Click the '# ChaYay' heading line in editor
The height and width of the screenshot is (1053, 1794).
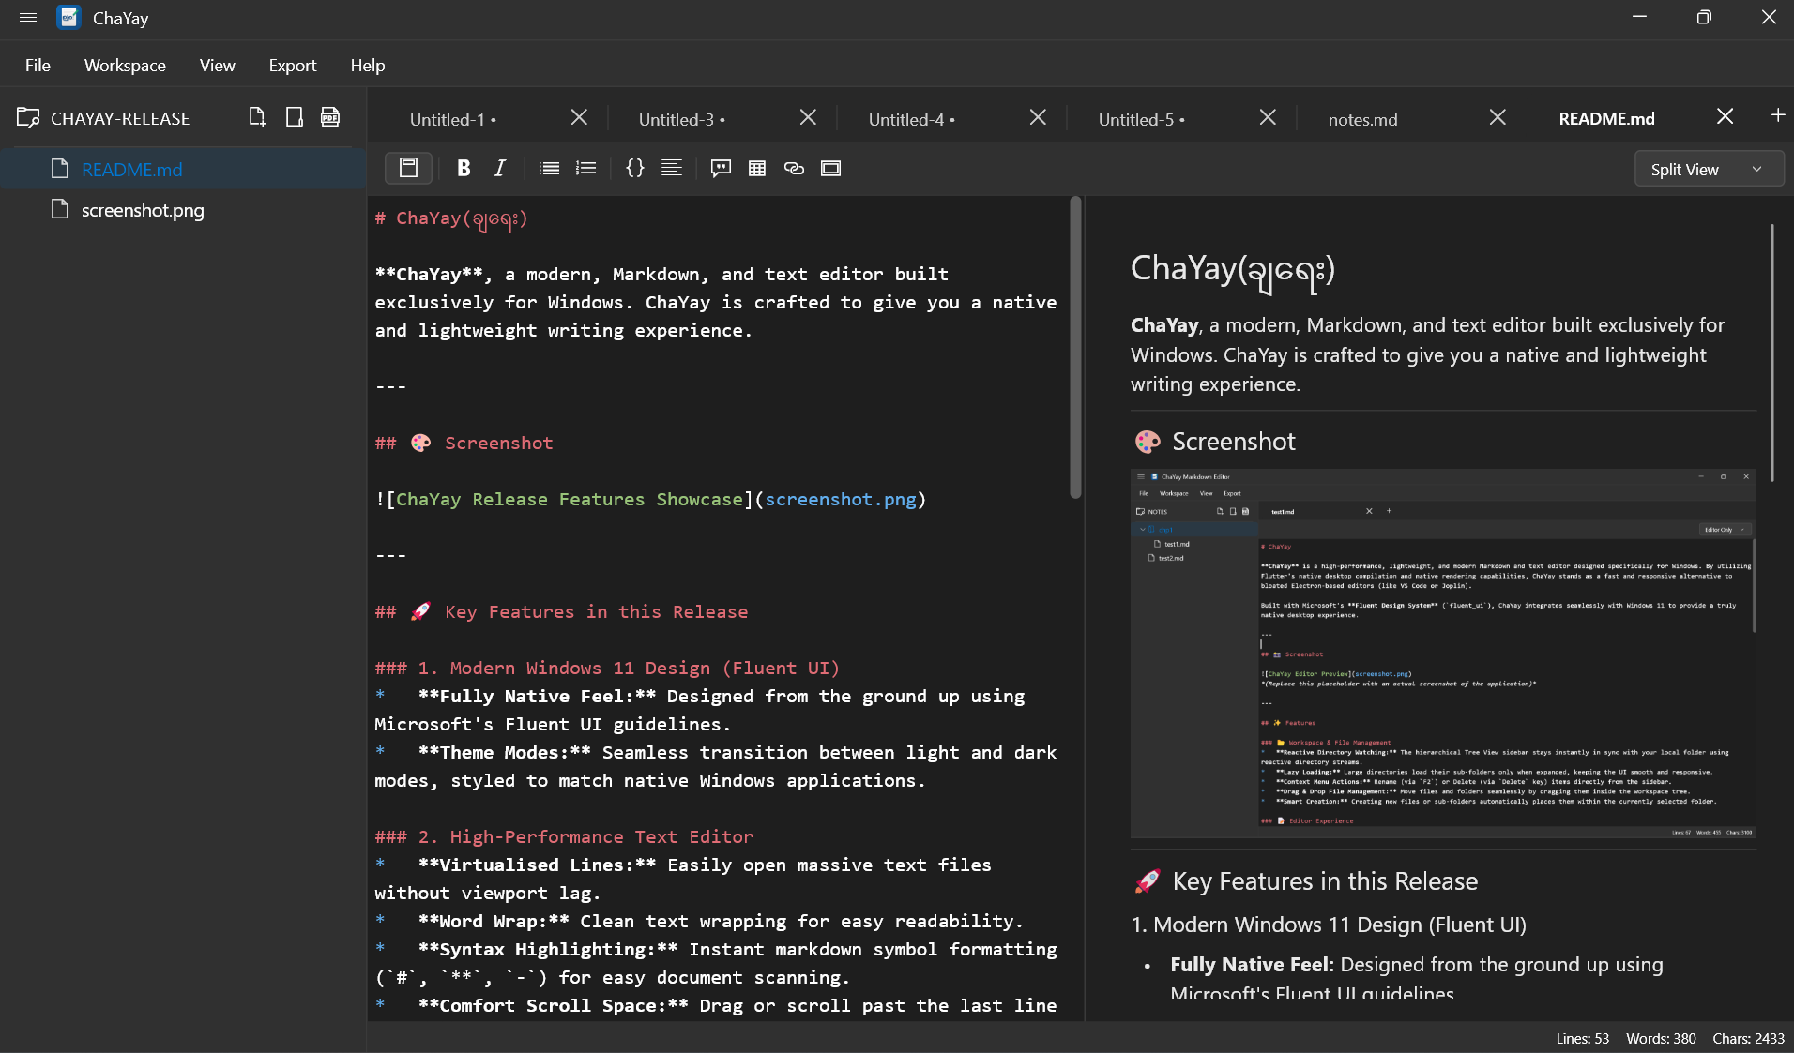pos(451,218)
